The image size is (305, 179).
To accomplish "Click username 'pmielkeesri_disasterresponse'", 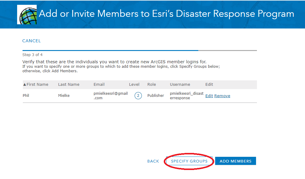I will [x=187, y=96].
